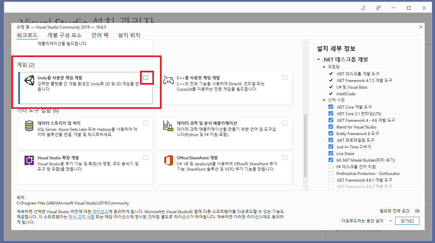Click the feedback person icon in title bar
This screenshot has width=435, height=243.
(378, 8)
